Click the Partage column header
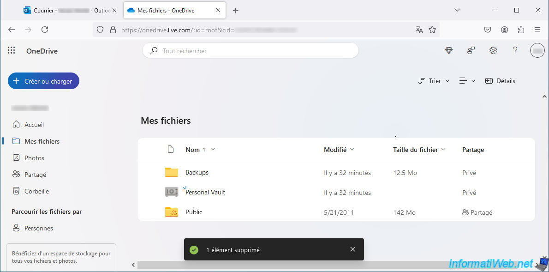 (x=473, y=150)
